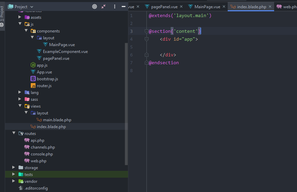Switch to the web.php editor tab

click(x=286, y=6)
